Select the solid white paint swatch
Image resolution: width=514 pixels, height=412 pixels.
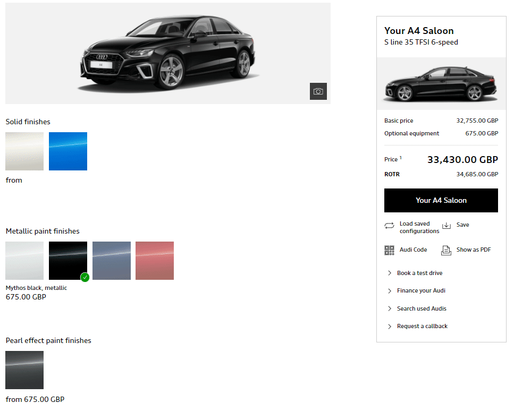24,151
